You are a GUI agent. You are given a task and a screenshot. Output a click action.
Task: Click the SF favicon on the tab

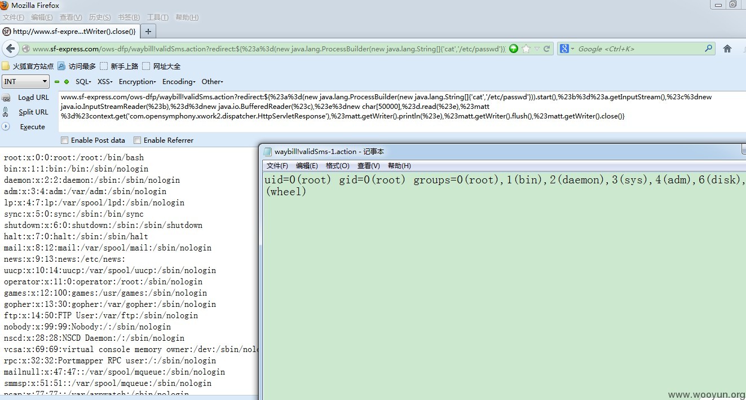pyautogui.click(x=7, y=32)
